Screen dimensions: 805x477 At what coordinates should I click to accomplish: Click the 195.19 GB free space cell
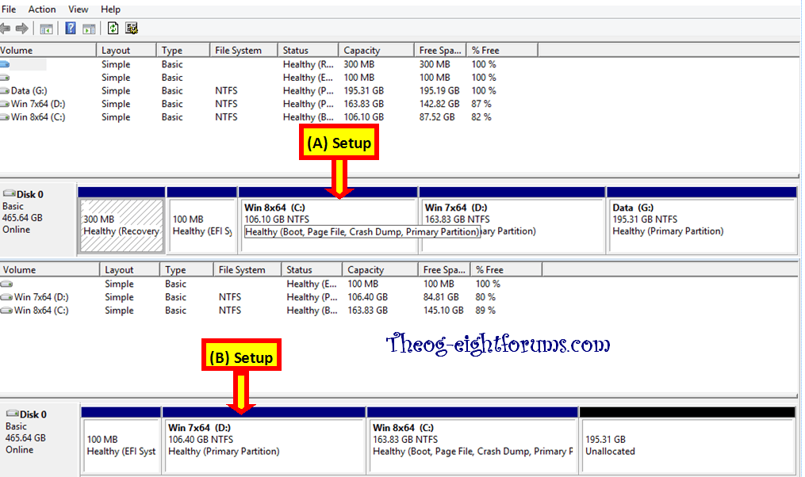point(439,91)
